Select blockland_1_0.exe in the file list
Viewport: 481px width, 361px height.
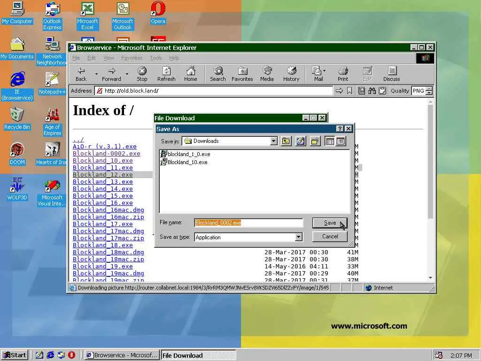tap(185, 154)
